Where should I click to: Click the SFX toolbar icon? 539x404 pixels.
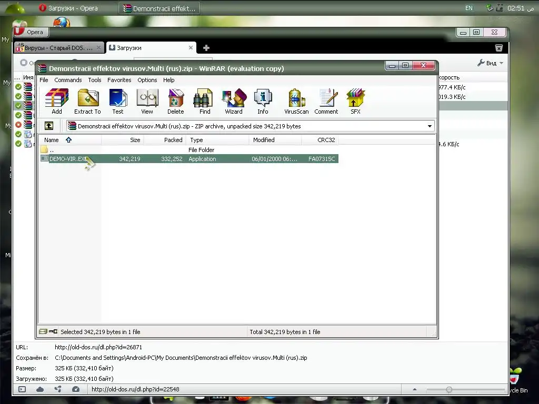(355, 102)
